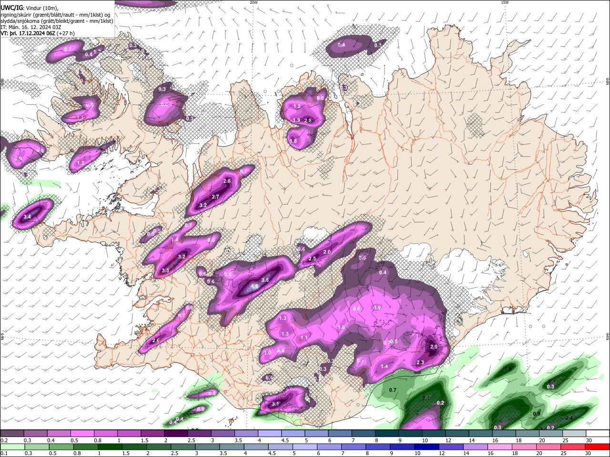Click the '20W' longitude label

(254, 2)
